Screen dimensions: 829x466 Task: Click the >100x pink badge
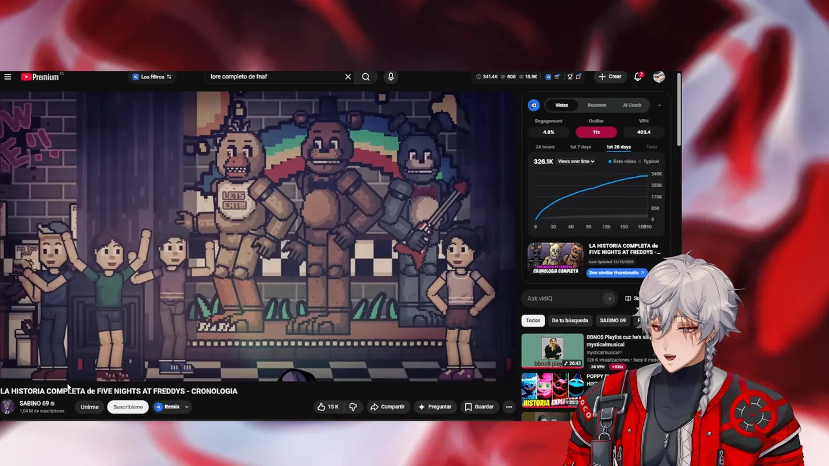(x=617, y=367)
